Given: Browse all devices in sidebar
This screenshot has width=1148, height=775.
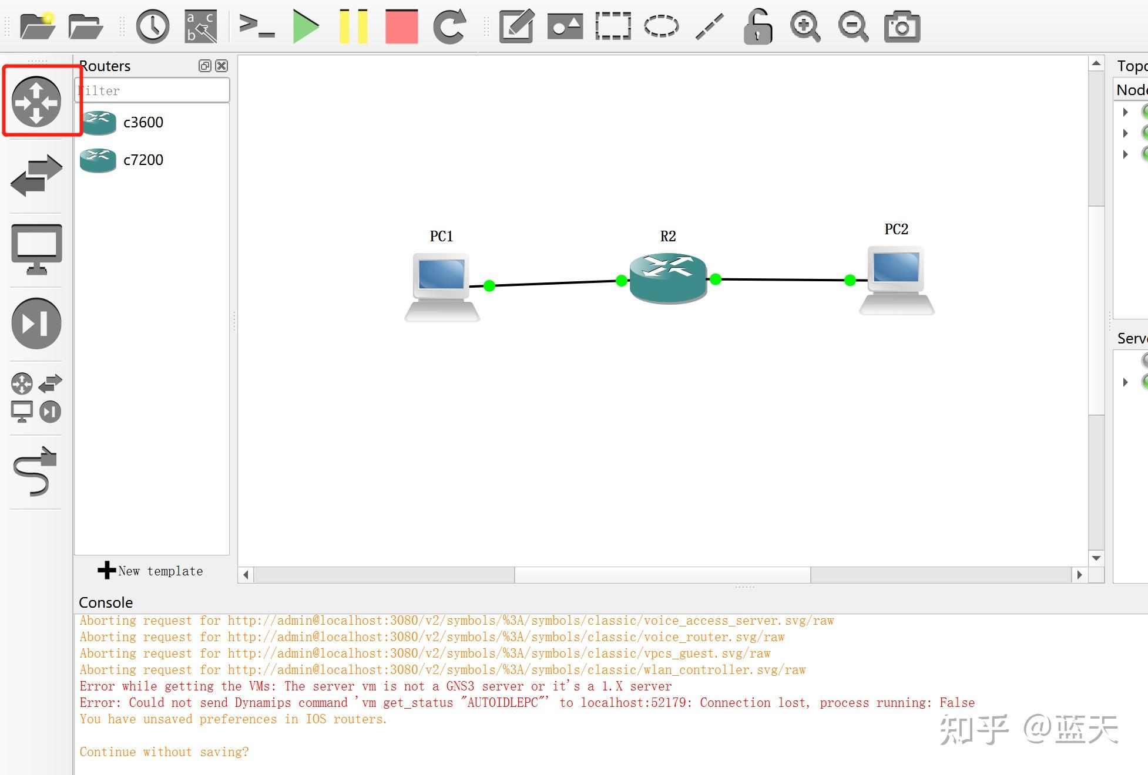Looking at the screenshot, I should click(36, 397).
